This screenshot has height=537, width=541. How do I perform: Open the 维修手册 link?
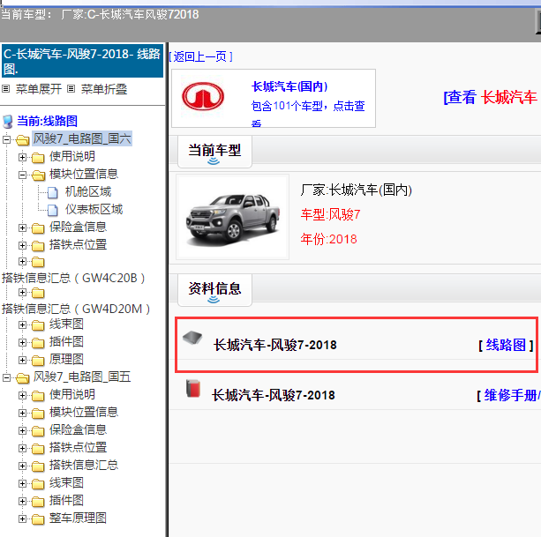click(512, 395)
